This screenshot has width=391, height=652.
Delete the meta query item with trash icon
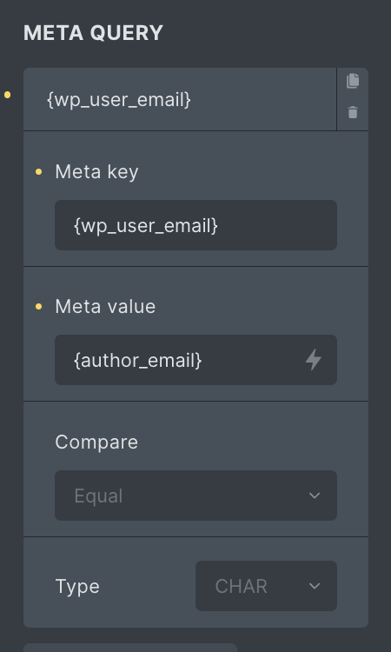coord(353,112)
